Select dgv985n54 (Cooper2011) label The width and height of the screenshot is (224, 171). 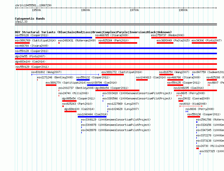coord(79,98)
